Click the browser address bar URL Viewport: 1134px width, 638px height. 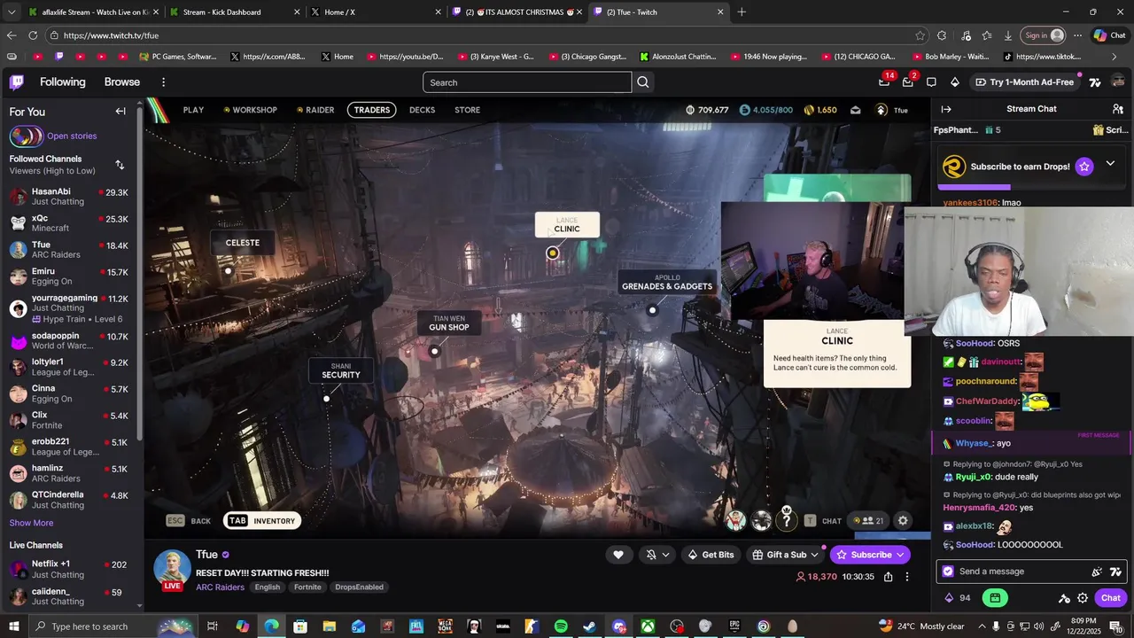click(x=111, y=35)
